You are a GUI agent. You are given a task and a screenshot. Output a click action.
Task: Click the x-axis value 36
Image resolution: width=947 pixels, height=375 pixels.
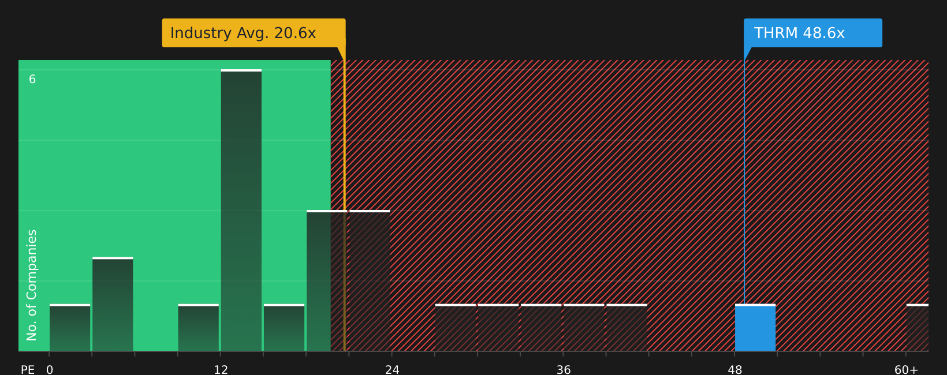pyautogui.click(x=564, y=369)
